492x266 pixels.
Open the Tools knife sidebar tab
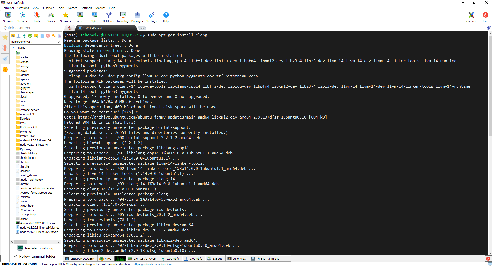[5, 48]
